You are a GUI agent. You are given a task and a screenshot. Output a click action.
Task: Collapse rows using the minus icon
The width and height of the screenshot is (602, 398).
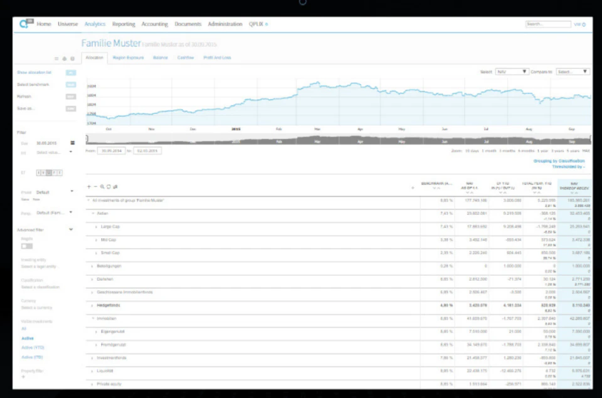[x=95, y=186]
